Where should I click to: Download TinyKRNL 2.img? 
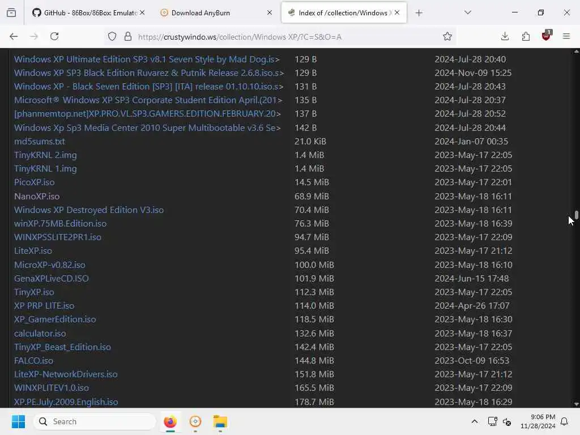click(45, 155)
